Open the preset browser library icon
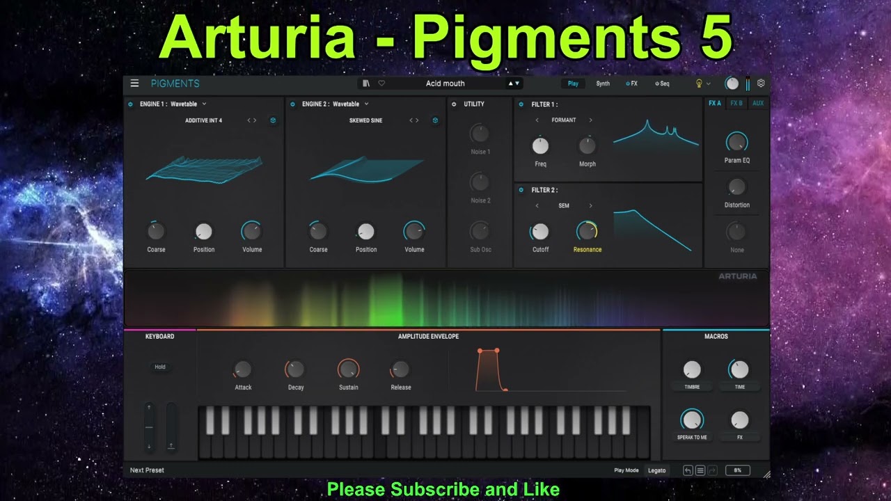The image size is (891, 501). pyautogui.click(x=366, y=83)
